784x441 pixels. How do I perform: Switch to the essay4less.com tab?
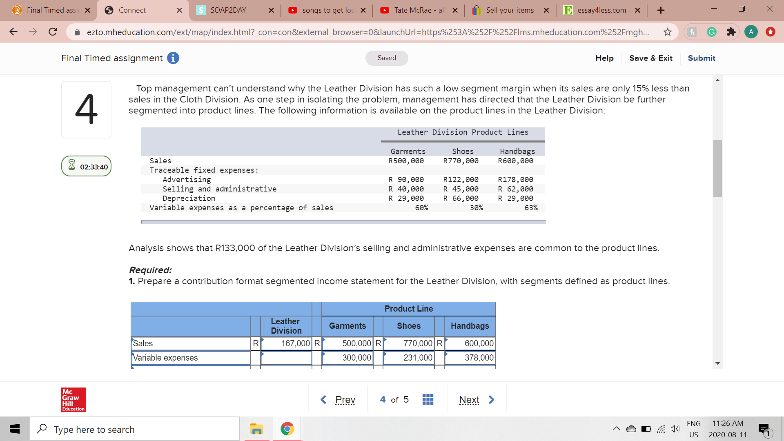[601, 10]
